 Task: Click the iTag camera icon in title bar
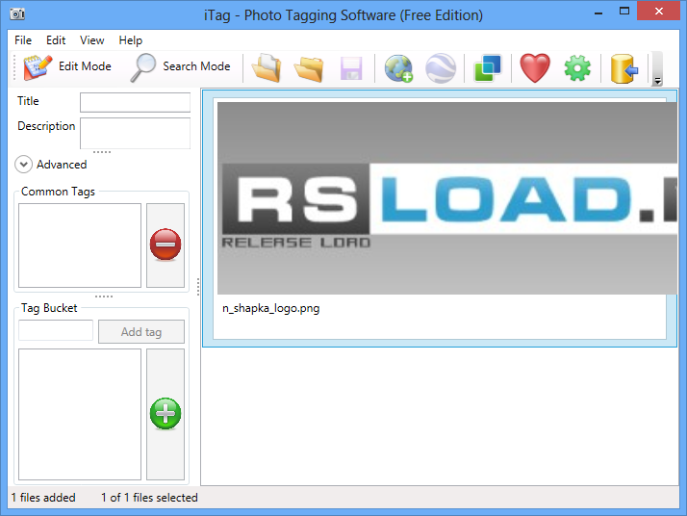click(x=17, y=14)
